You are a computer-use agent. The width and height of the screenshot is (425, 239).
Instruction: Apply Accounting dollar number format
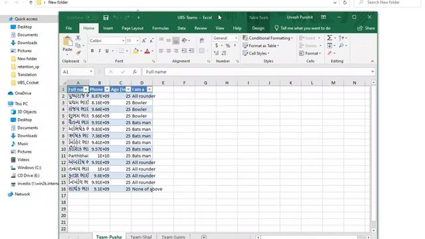216,46
